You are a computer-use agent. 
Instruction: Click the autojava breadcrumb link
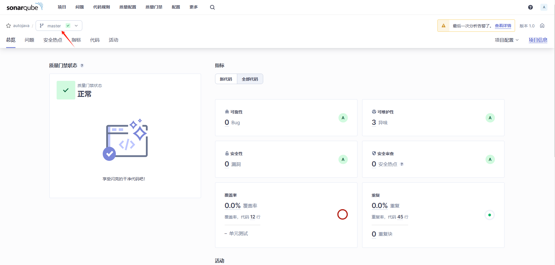[x=21, y=26]
